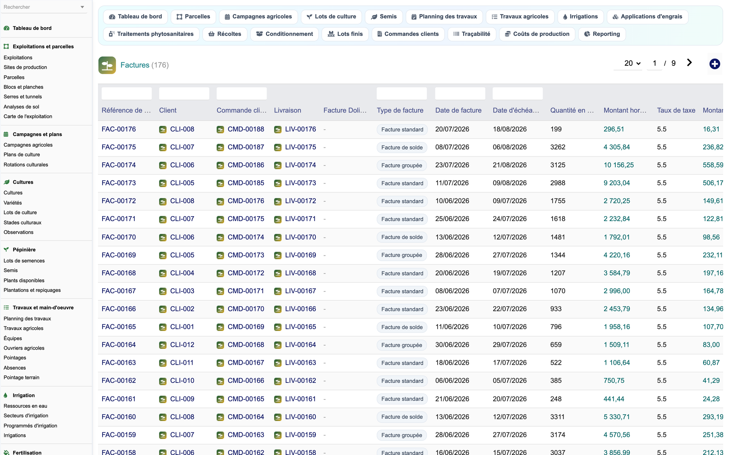Open the Tableau de bord tab

coord(135,17)
